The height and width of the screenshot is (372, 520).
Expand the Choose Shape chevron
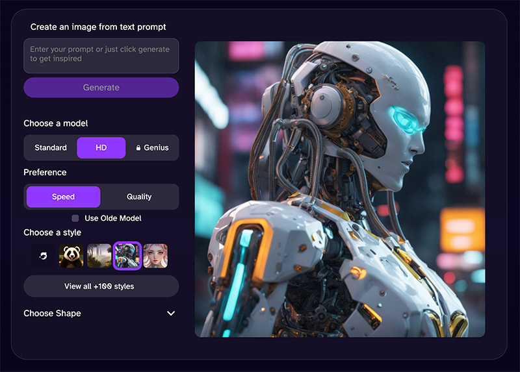(171, 314)
